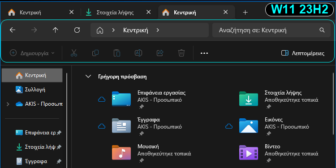Viewport: 336px width, 168px height.
Task: Click pin icon next to sidebar Στοιχεία λήψ
Action: click(59, 147)
